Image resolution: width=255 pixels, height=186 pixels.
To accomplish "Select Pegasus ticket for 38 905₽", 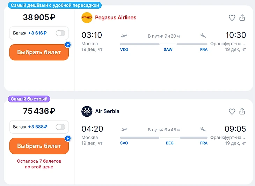I will pyautogui.click(x=39, y=53).
